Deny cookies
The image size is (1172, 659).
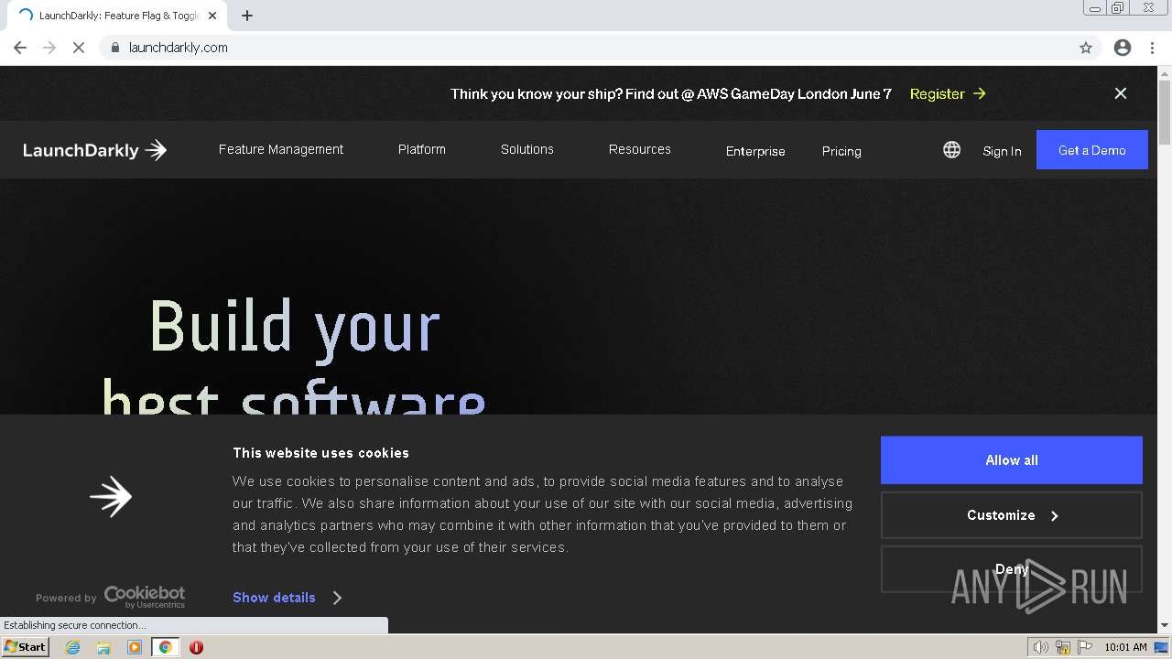coord(1012,569)
